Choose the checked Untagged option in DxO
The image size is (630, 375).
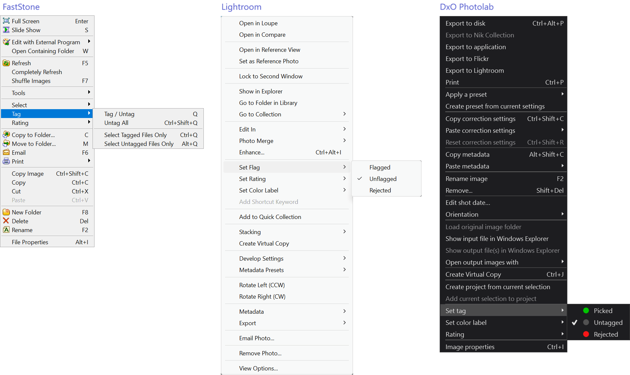(608, 323)
